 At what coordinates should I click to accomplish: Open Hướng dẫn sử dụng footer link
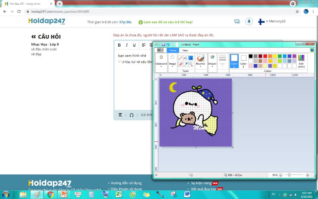coord(126,183)
